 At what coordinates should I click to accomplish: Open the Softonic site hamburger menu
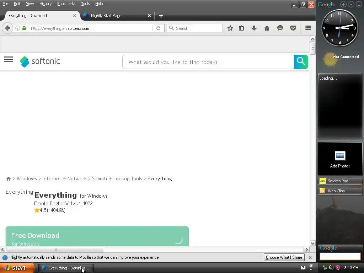[x=9, y=59]
